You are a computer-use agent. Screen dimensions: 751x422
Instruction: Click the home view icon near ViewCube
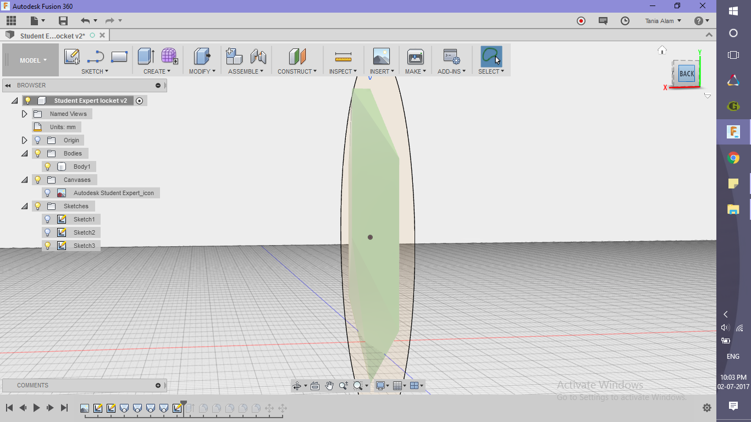click(662, 50)
